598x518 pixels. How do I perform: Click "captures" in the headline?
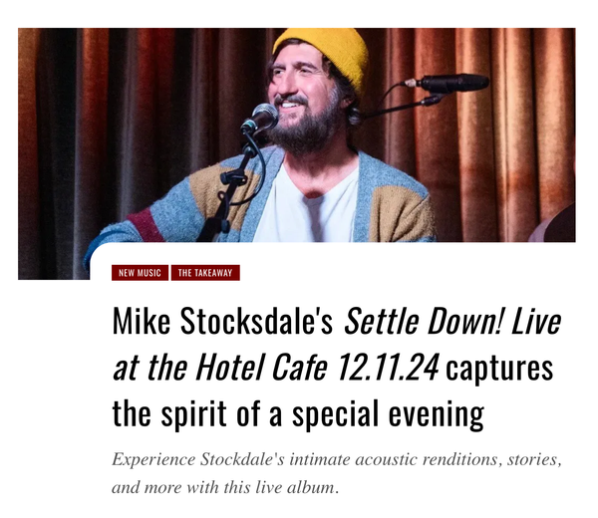[499, 369]
